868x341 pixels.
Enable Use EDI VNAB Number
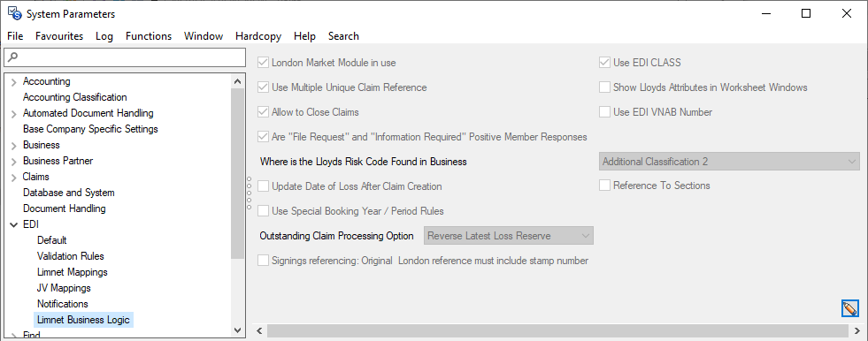604,112
